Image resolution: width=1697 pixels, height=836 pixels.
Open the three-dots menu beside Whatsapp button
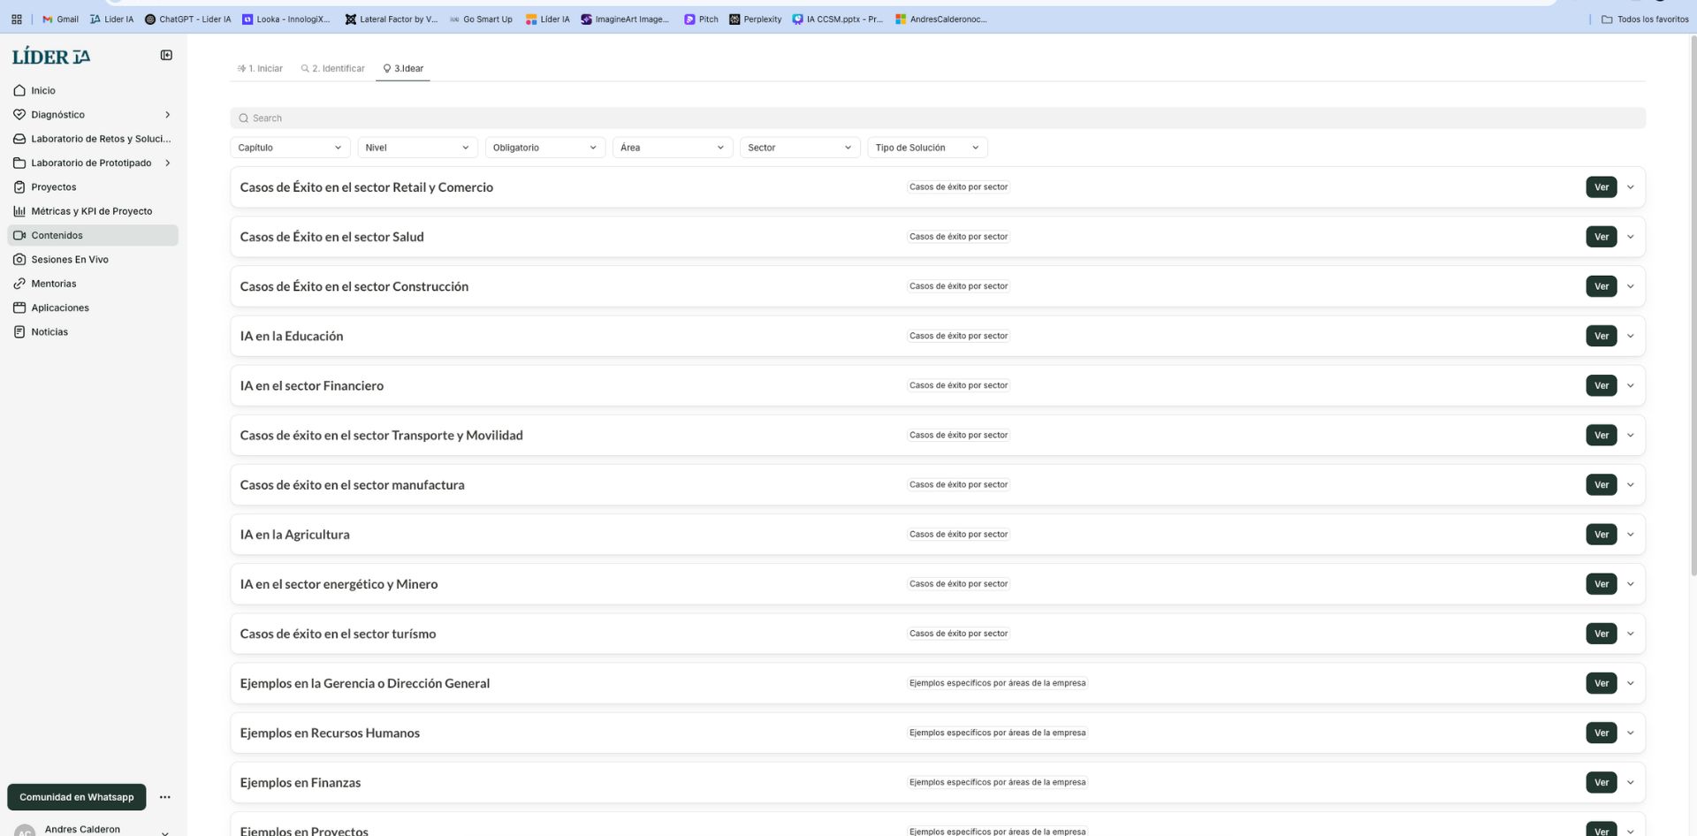[164, 797]
